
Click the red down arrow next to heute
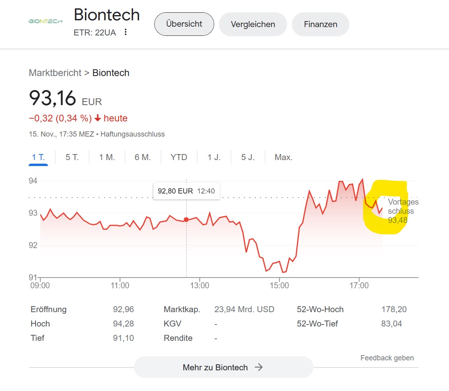tap(98, 118)
